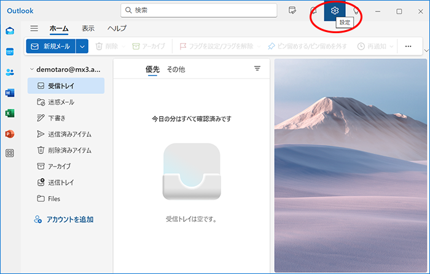Select the その他 inbox tab
This screenshot has width=430, height=274.
pyautogui.click(x=176, y=69)
